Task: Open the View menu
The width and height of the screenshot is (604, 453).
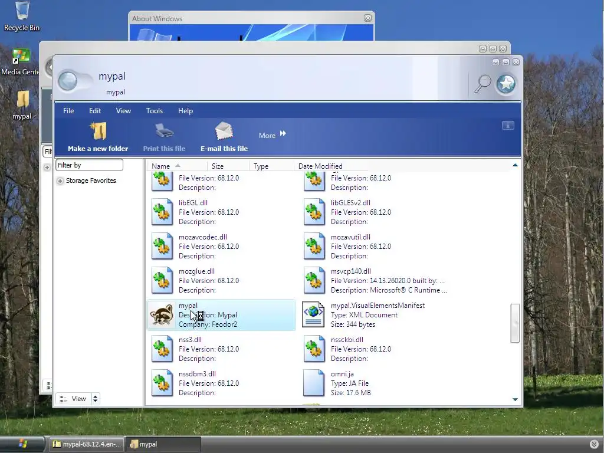Action: coord(124,111)
